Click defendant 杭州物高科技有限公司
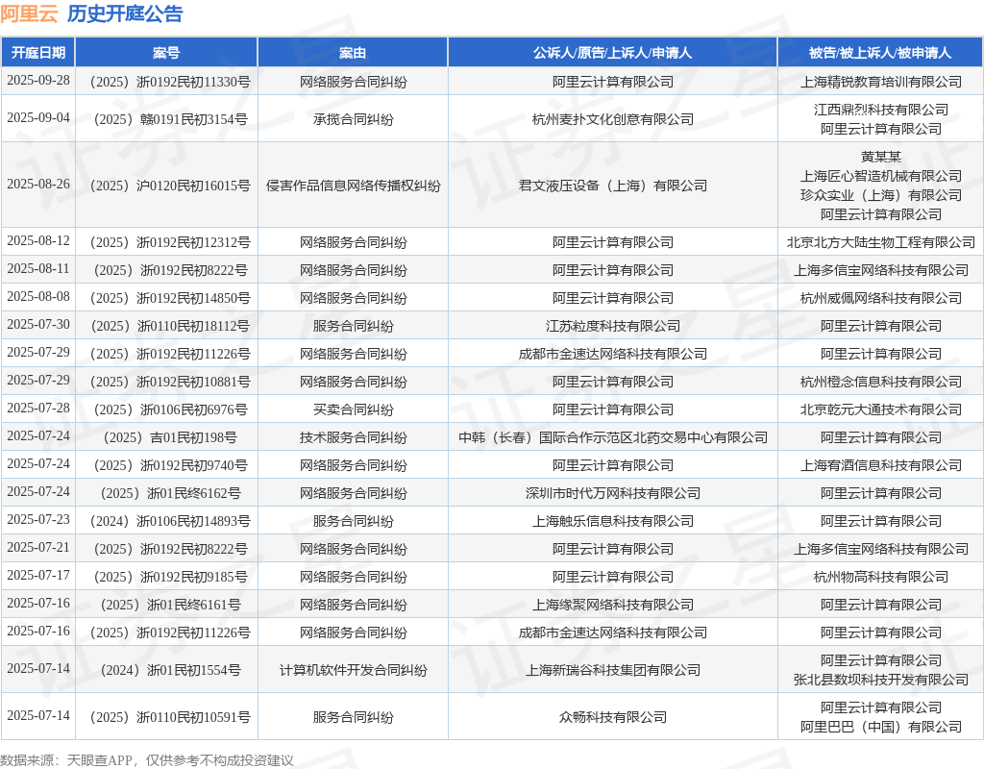984x769 pixels. click(x=880, y=577)
